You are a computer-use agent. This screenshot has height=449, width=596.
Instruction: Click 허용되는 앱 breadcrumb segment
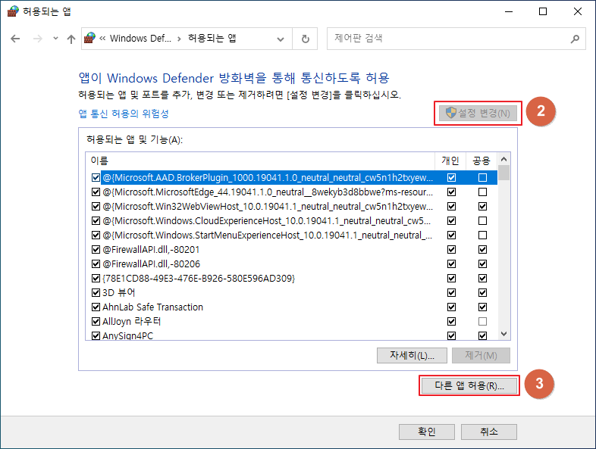coord(212,39)
